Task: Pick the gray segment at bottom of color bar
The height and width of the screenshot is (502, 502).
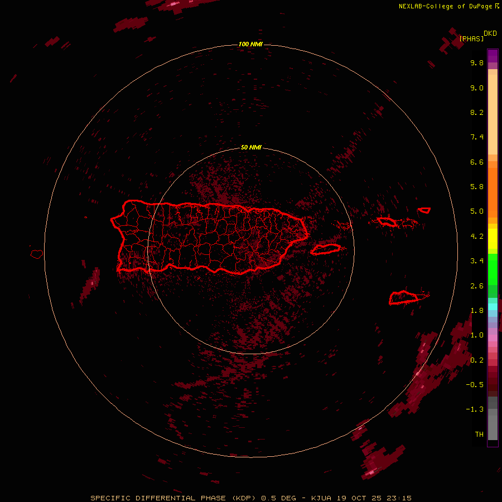Action: pyautogui.click(x=493, y=428)
